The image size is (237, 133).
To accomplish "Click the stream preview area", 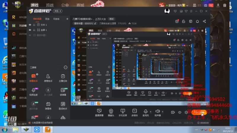I will 140,66.
